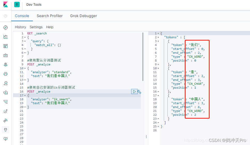The height and width of the screenshot is (145, 250).
Task: Open Dashboard from the sidebar
Action: 6,46
